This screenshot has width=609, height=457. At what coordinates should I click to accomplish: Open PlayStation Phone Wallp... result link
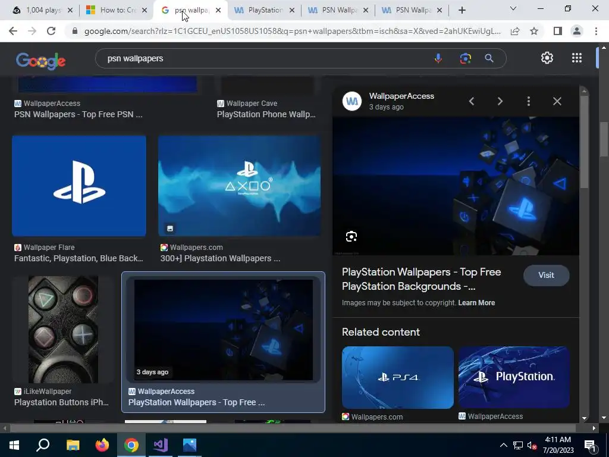266,114
